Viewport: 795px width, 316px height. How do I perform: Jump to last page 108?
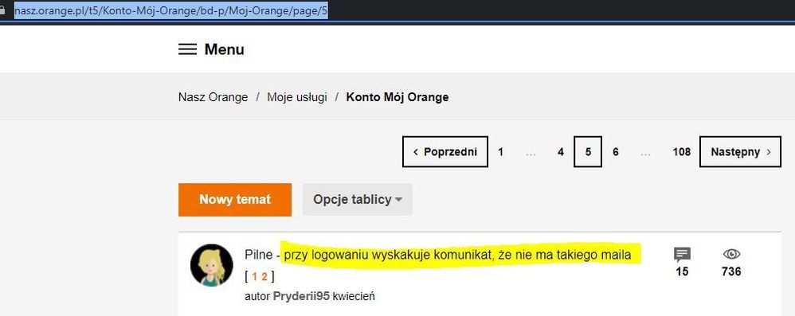coord(681,152)
